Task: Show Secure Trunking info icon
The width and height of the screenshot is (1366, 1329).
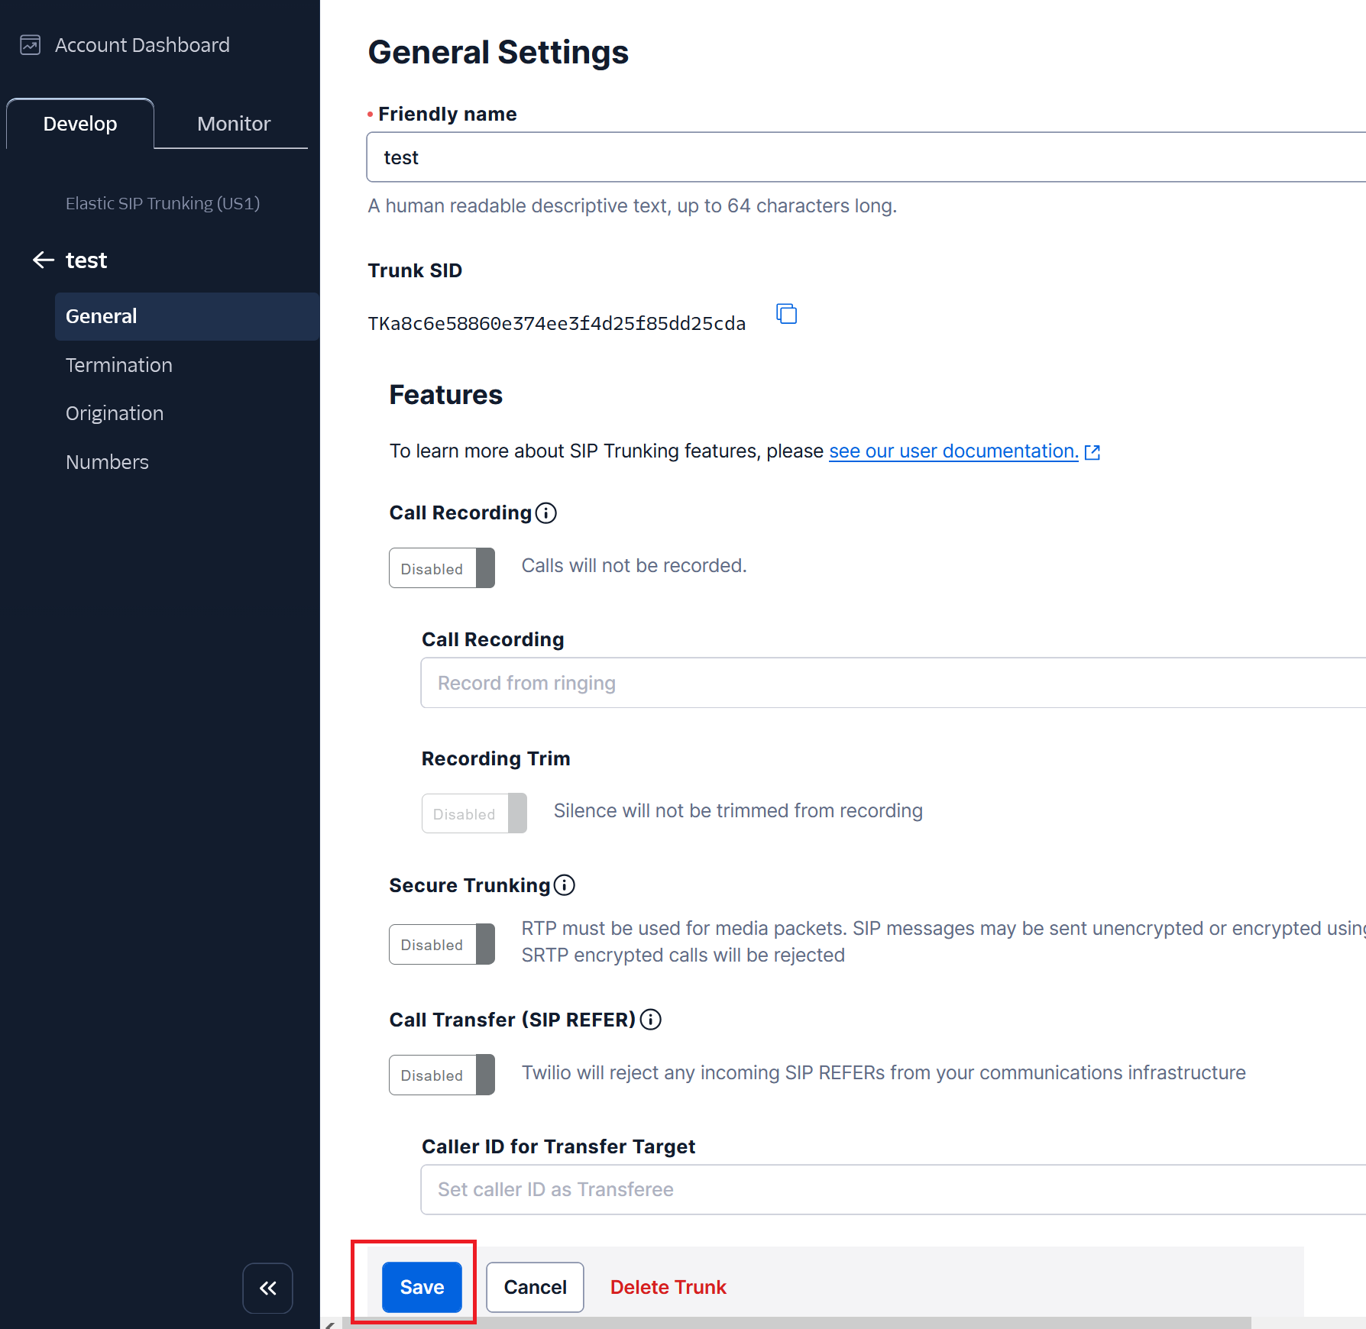Action: 565,885
